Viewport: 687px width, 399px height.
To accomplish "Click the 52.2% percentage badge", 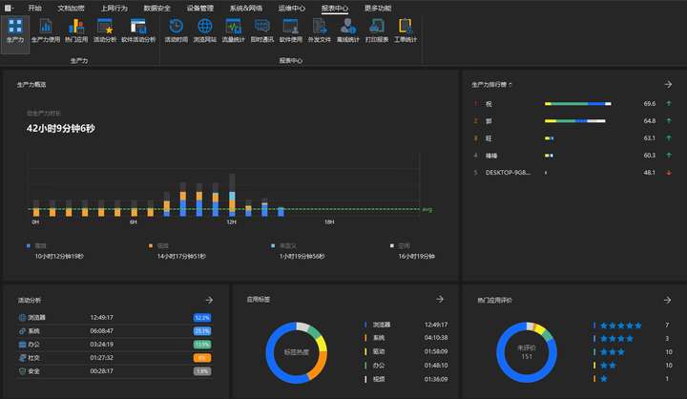I will tap(202, 318).
